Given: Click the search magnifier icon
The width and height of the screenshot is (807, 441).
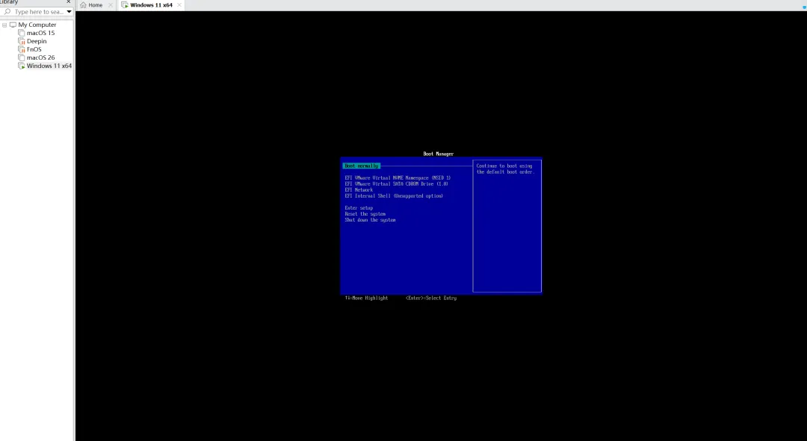Looking at the screenshot, I should [x=7, y=11].
